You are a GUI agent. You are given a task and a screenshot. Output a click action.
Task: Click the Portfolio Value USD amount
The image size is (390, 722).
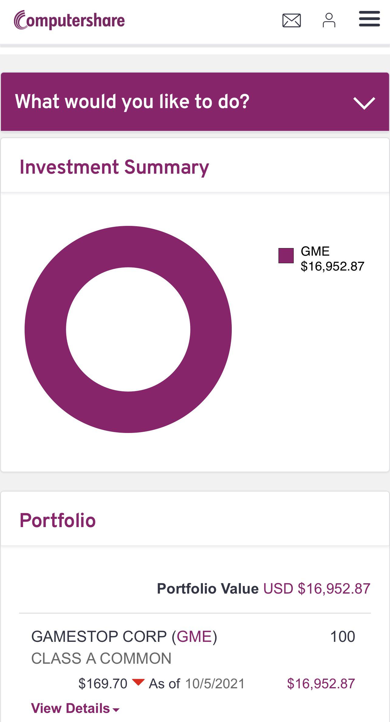tap(317, 588)
